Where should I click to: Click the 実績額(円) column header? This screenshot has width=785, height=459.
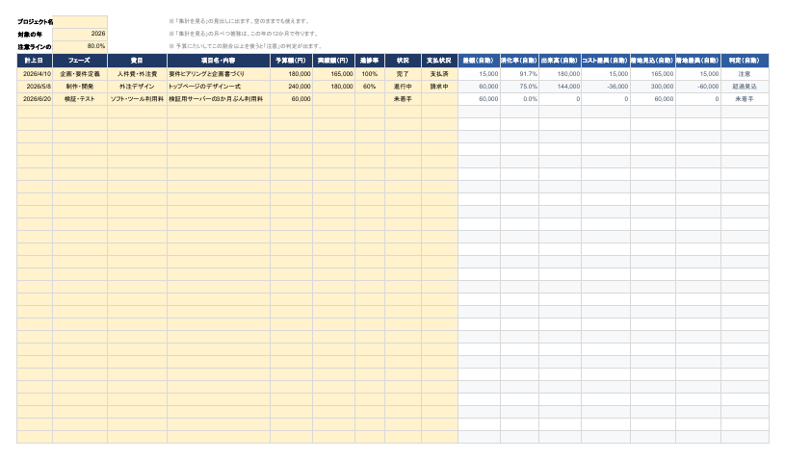click(333, 61)
